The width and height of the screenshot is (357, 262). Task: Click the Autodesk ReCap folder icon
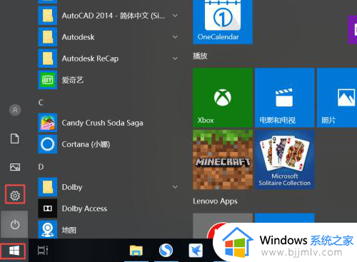(x=48, y=59)
